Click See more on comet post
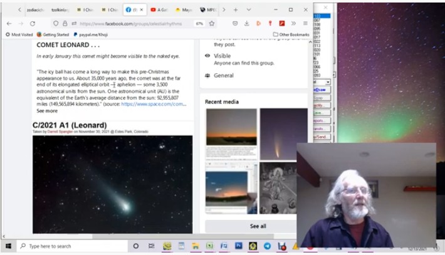445x255 pixels. [47, 111]
